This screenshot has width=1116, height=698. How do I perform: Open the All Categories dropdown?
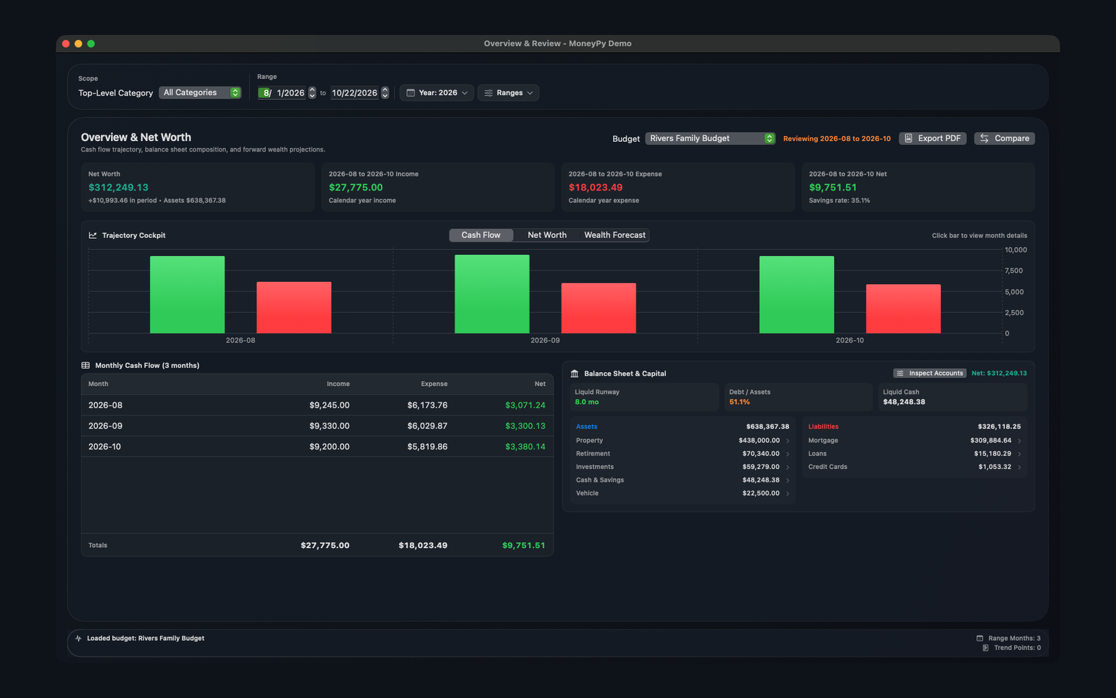[200, 93]
